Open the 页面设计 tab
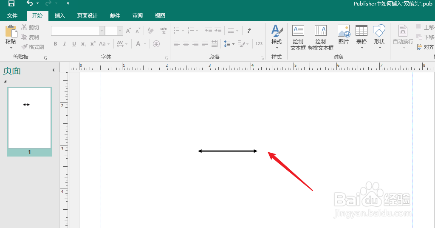Viewport: 435px width, 228px height. point(87,16)
